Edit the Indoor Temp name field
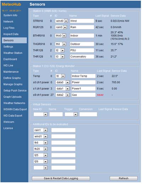Image resolution: width=142 pixels, height=184 pixels. [83, 76]
